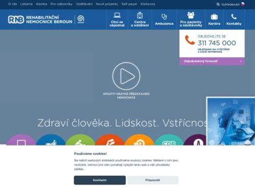Image resolution: width=255 pixels, height=191 pixels.
Task: Open the Kariéra briefcase menu item
Action: [214, 19]
